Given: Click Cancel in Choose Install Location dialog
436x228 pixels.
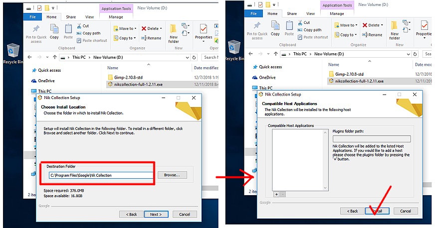Looking at the screenshot, I should click(185, 215).
